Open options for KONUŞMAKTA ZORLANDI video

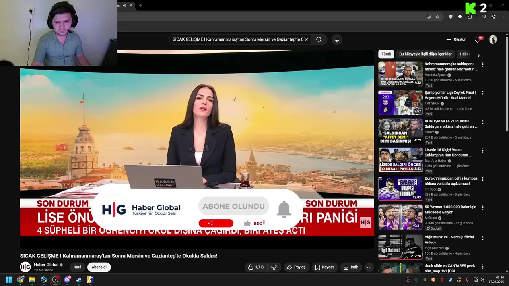[x=483, y=122]
